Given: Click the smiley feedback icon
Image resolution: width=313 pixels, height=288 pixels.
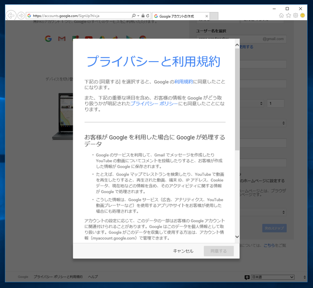Looking at the screenshot, I should tap(302, 15).
